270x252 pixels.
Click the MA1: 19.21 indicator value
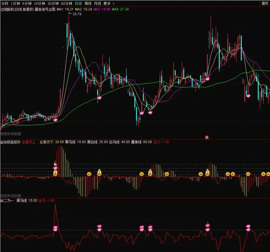65,9
